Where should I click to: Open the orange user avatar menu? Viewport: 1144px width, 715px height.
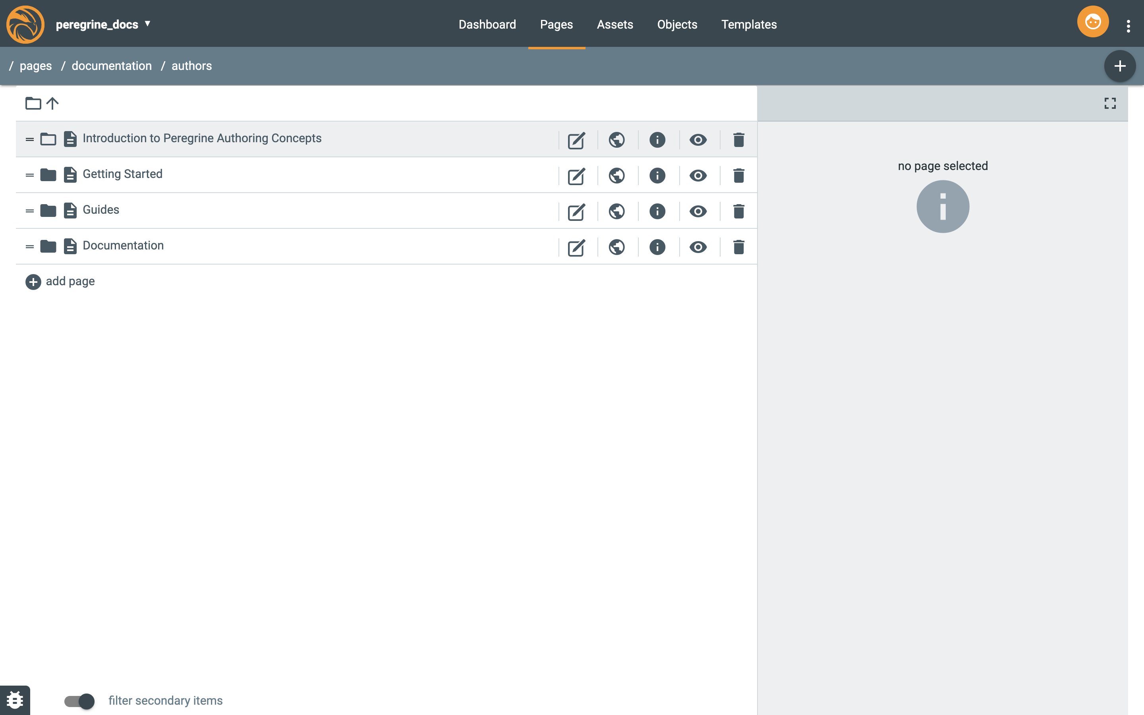(1092, 22)
